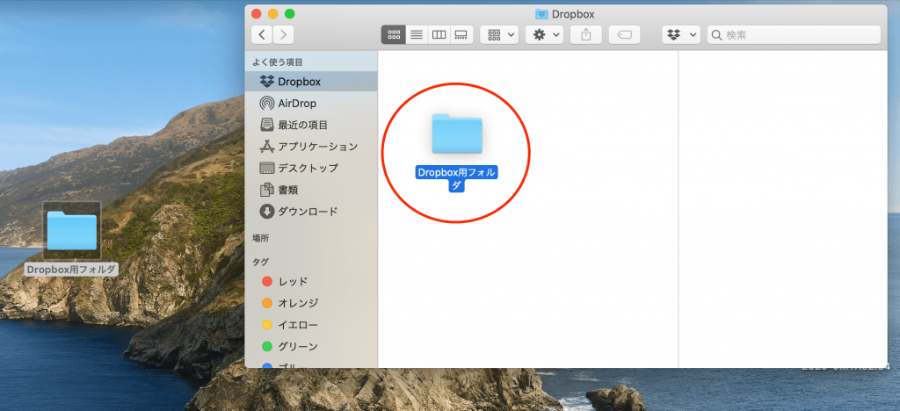
Task: Open AirDrop from the sidebar
Action: (x=311, y=103)
